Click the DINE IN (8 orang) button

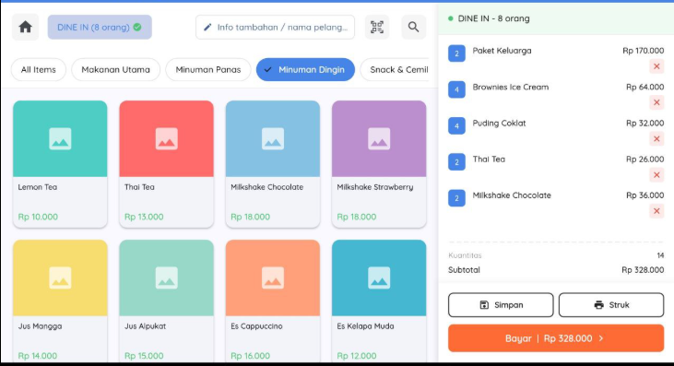click(100, 27)
